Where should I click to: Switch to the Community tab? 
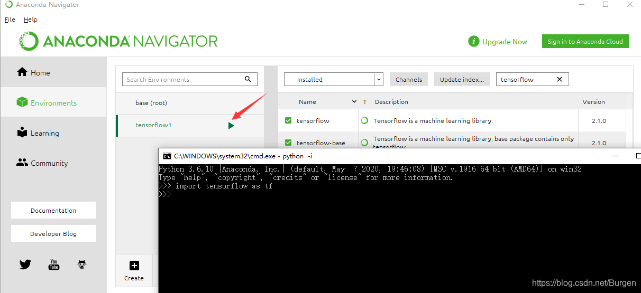point(53,163)
